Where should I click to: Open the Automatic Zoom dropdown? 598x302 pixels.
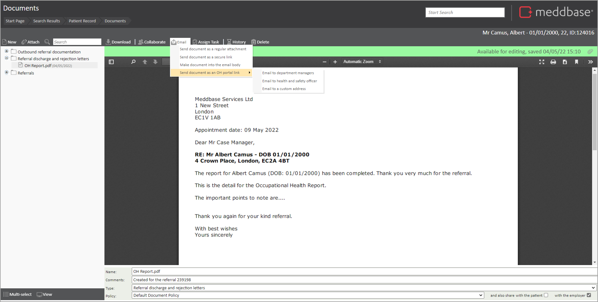coord(362,62)
